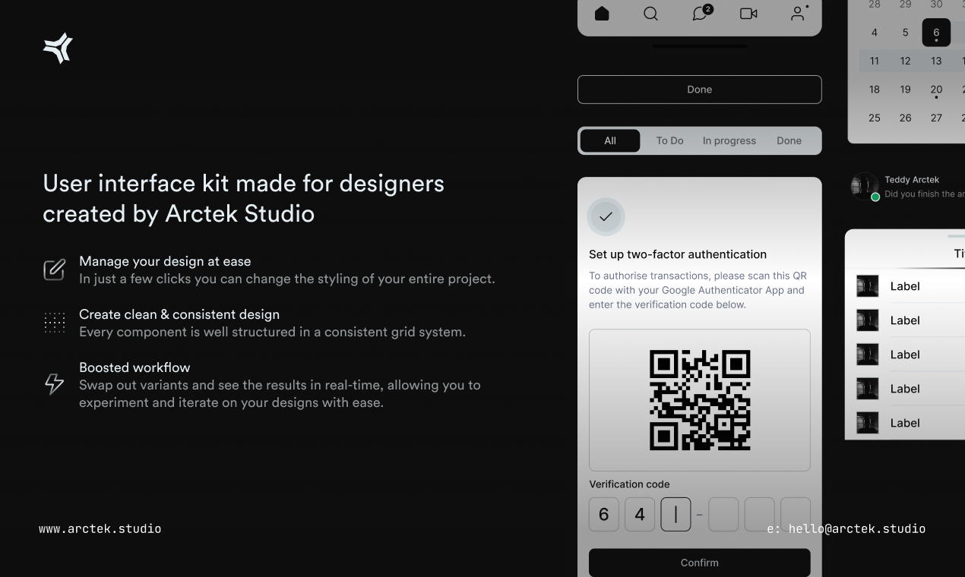Click 'Boosted workflow' heading
Image resolution: width=965 pixels, height=577 pixels.
click(x=134, y=367)
